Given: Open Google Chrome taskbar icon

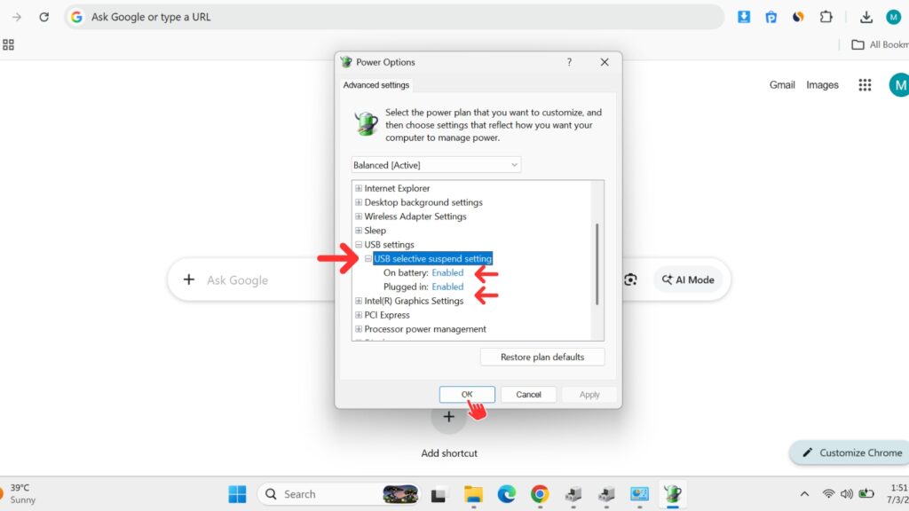Looking at the screenshot, I should pyautogui.click(x=540, y=494).
